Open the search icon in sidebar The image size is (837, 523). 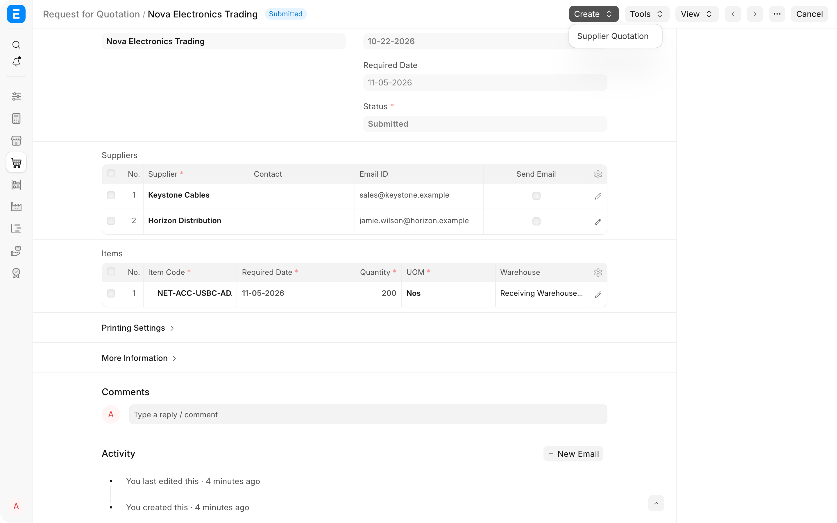point(16,45)
